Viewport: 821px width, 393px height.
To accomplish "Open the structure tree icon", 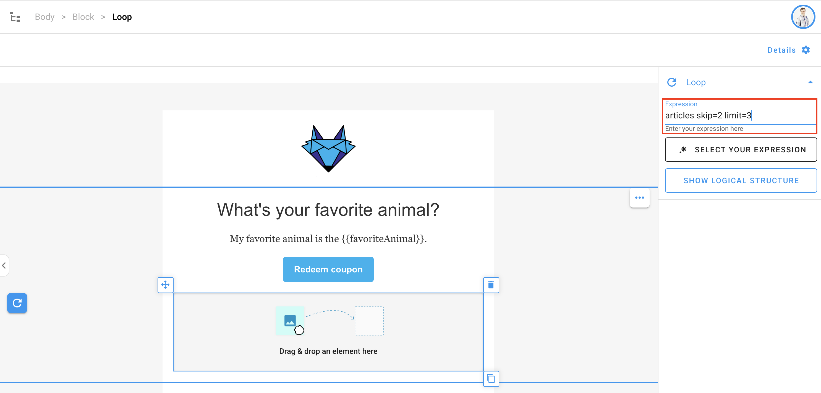I will (15, 17).
